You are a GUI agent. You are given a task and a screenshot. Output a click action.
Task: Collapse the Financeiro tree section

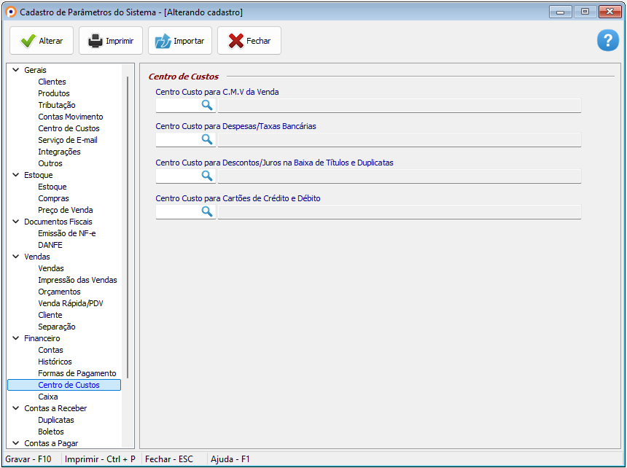point(16,338)
